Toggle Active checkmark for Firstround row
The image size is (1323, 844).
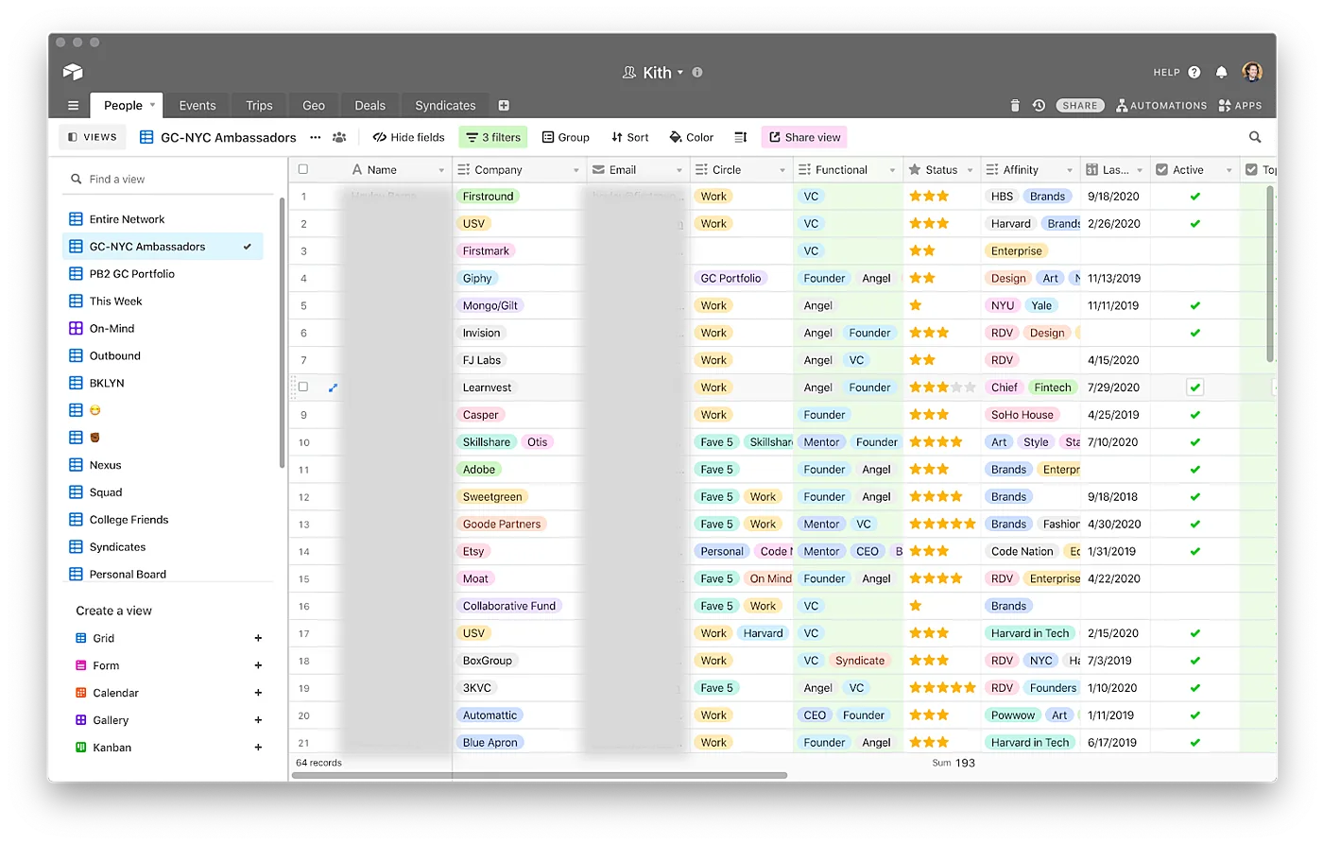tap(1195, 197)
